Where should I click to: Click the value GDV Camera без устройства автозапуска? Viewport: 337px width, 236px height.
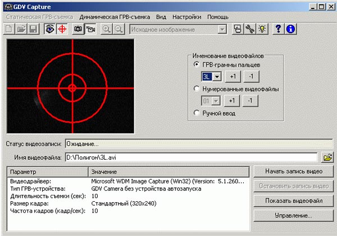click(146, 189)
